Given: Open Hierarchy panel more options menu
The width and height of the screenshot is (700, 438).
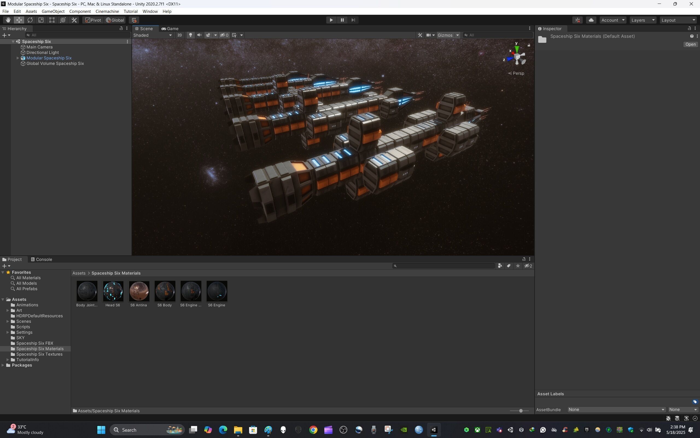Looking at the screenshot, I should (x=127, y=28).
